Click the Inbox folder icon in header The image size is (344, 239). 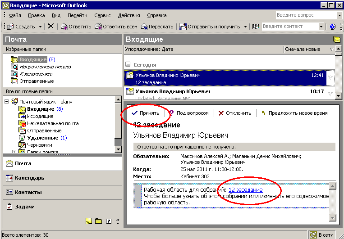point(336,40)
